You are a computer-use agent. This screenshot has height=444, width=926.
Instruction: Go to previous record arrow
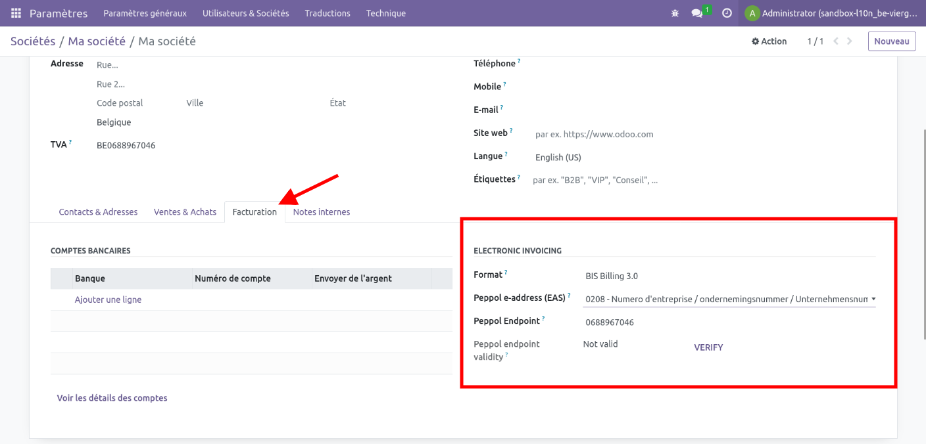(x=836, y=41)
